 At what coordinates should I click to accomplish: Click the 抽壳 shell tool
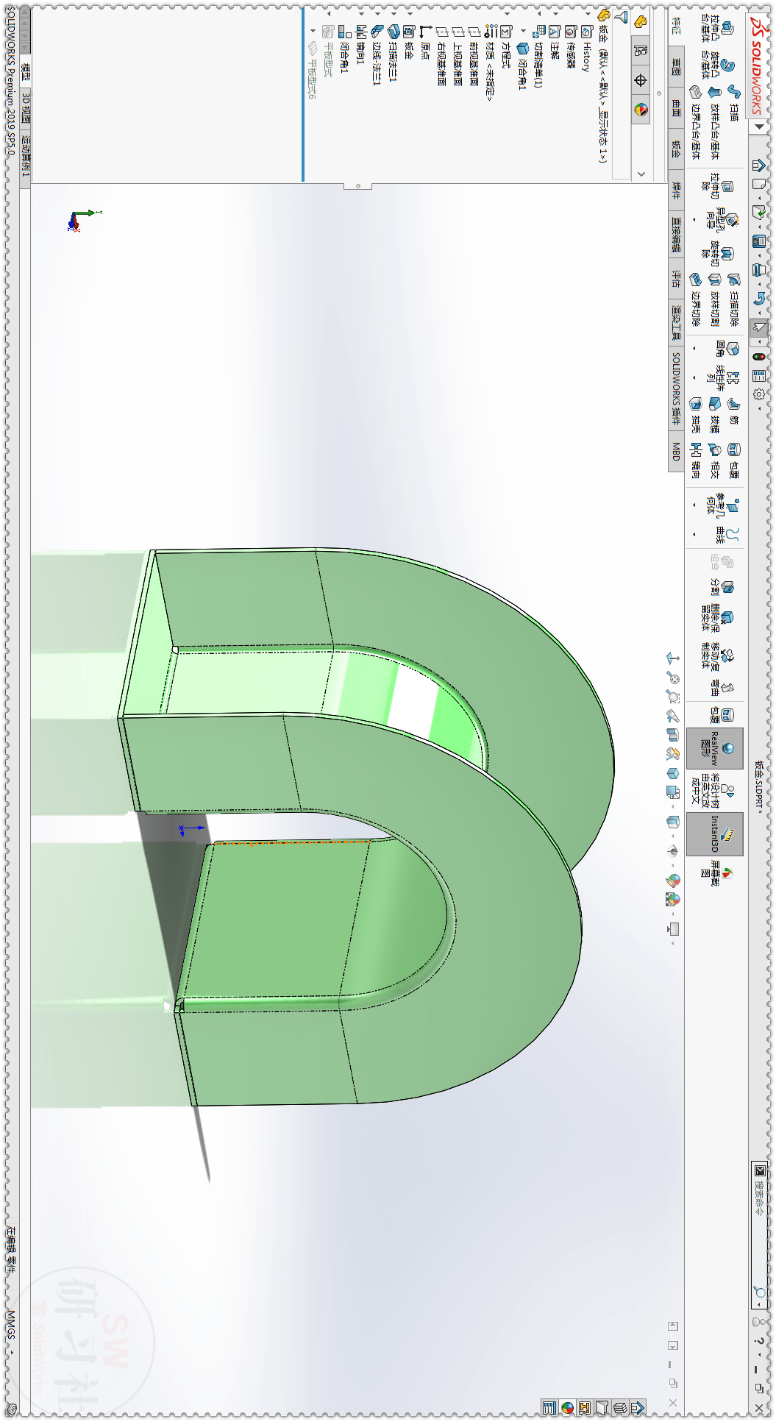[x=695, y=416]
